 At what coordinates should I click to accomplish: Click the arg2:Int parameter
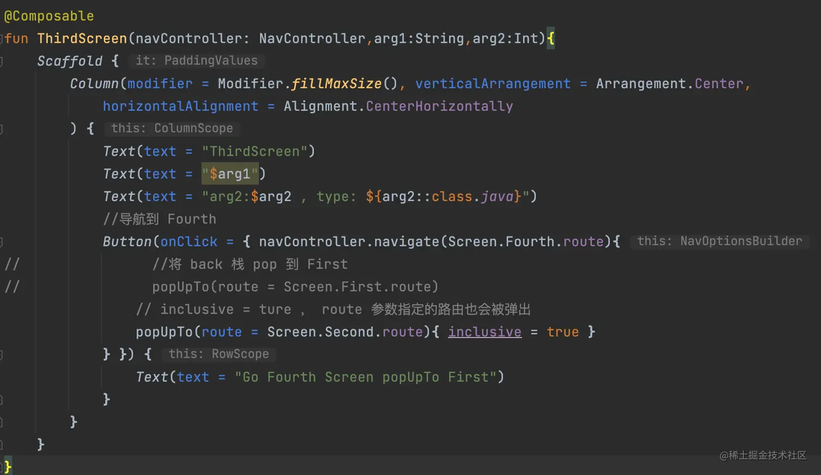point(506,38)
